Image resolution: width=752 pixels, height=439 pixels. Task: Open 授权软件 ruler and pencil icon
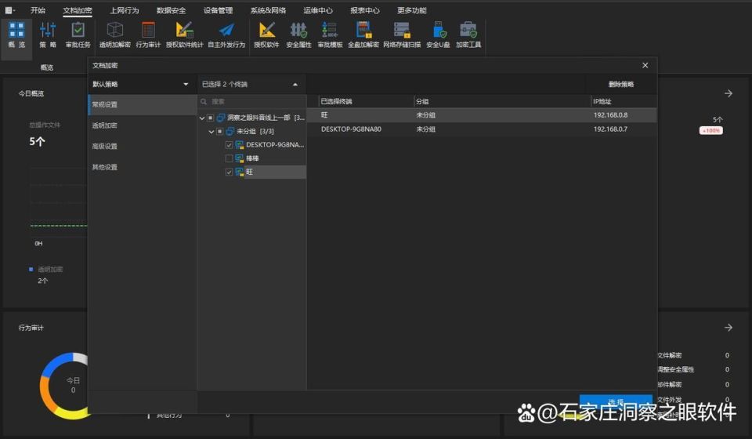(266, 31)
